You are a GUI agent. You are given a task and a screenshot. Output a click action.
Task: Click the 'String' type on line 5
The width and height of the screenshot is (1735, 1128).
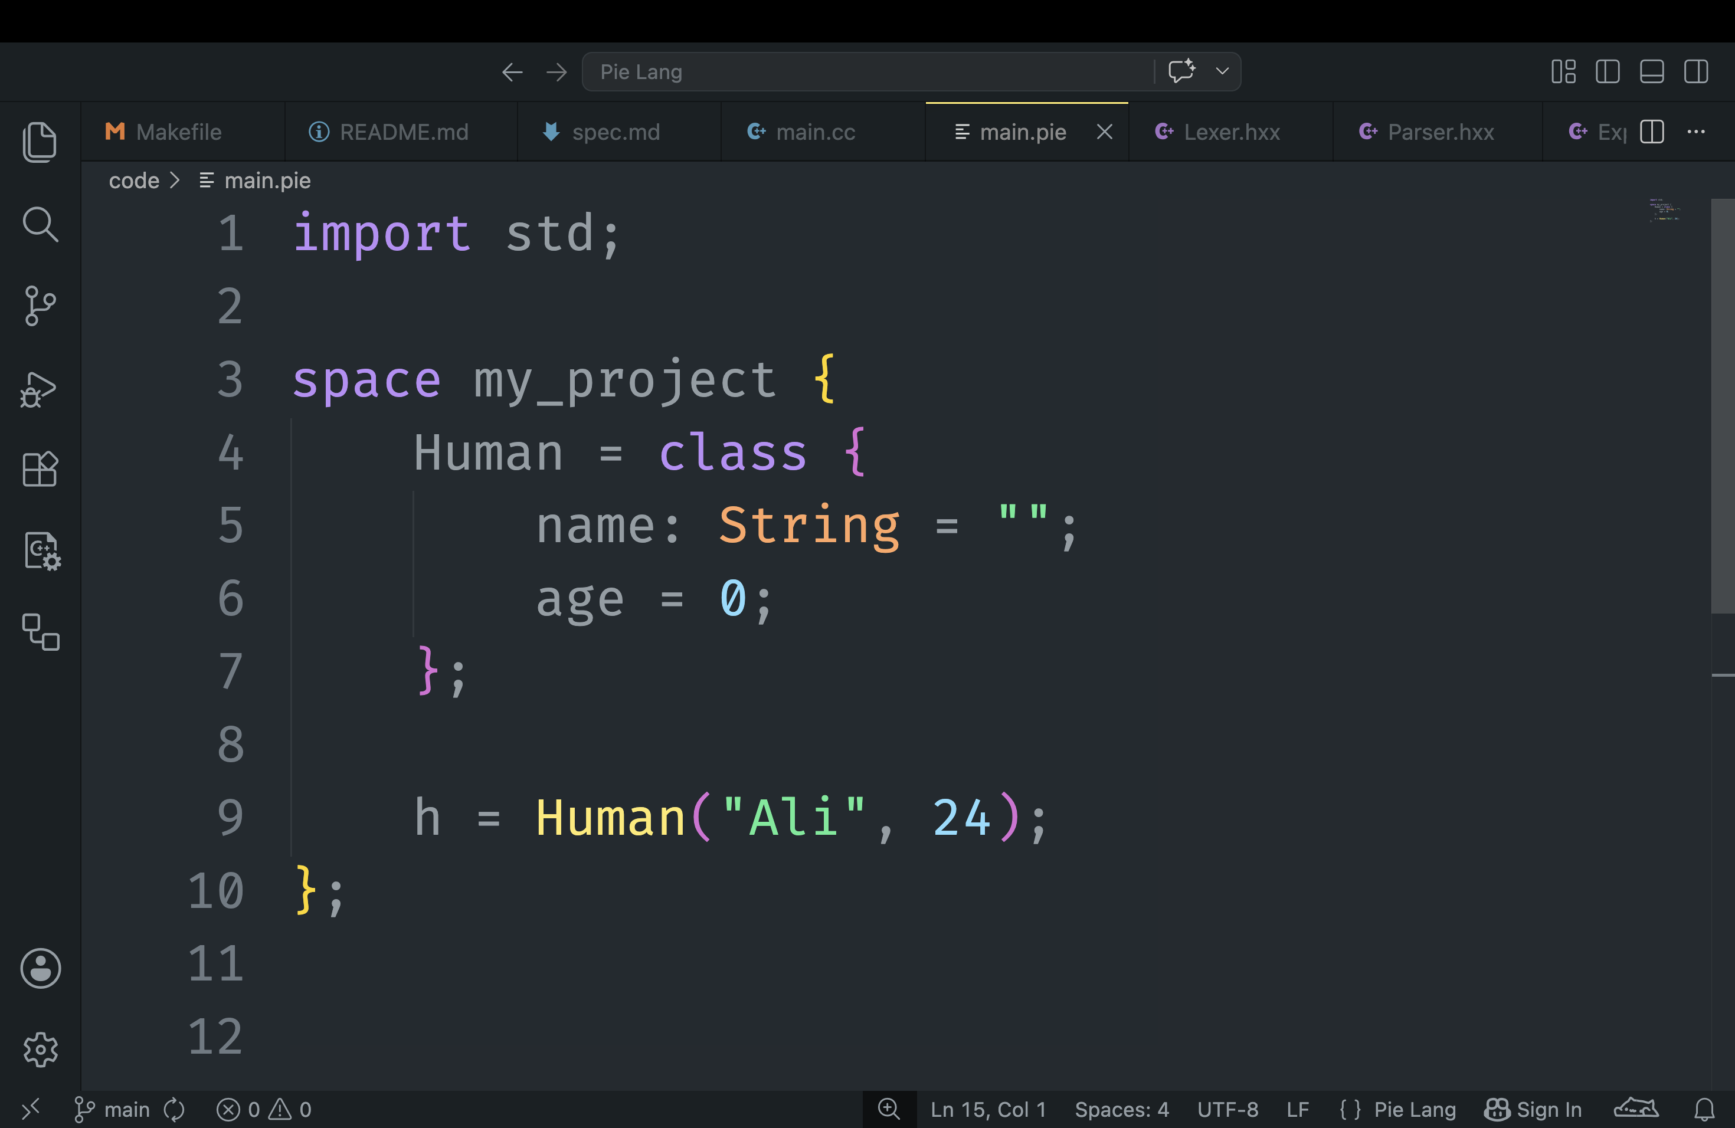coord(810,526)
